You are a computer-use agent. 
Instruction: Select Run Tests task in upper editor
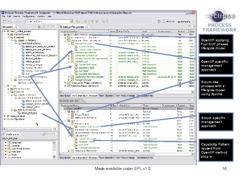click(x=83, y=71)
